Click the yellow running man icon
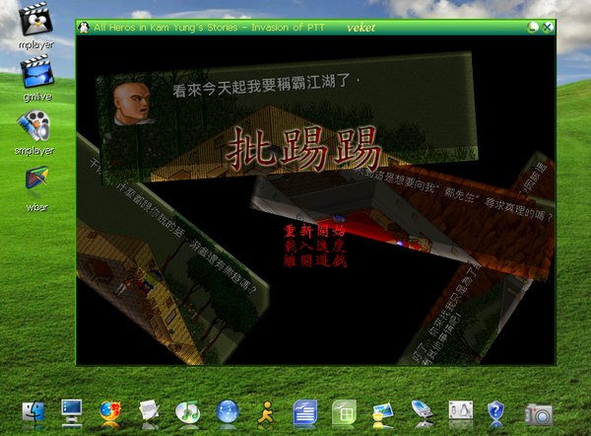 pyautogui.click(x=266, y=412)
